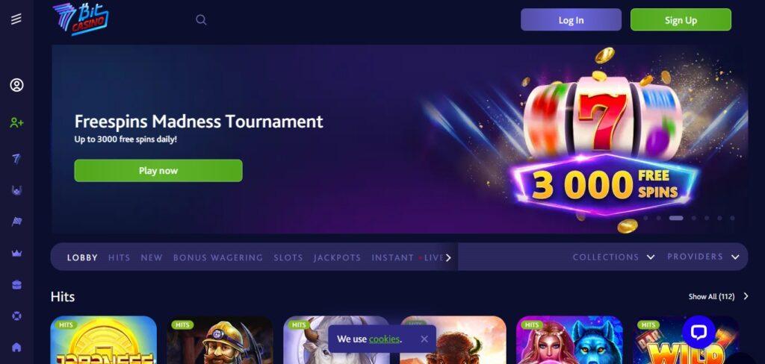The width and height of the screenshot is (765, 364).
Task: Show more game categories arrow
Action: 448,258
